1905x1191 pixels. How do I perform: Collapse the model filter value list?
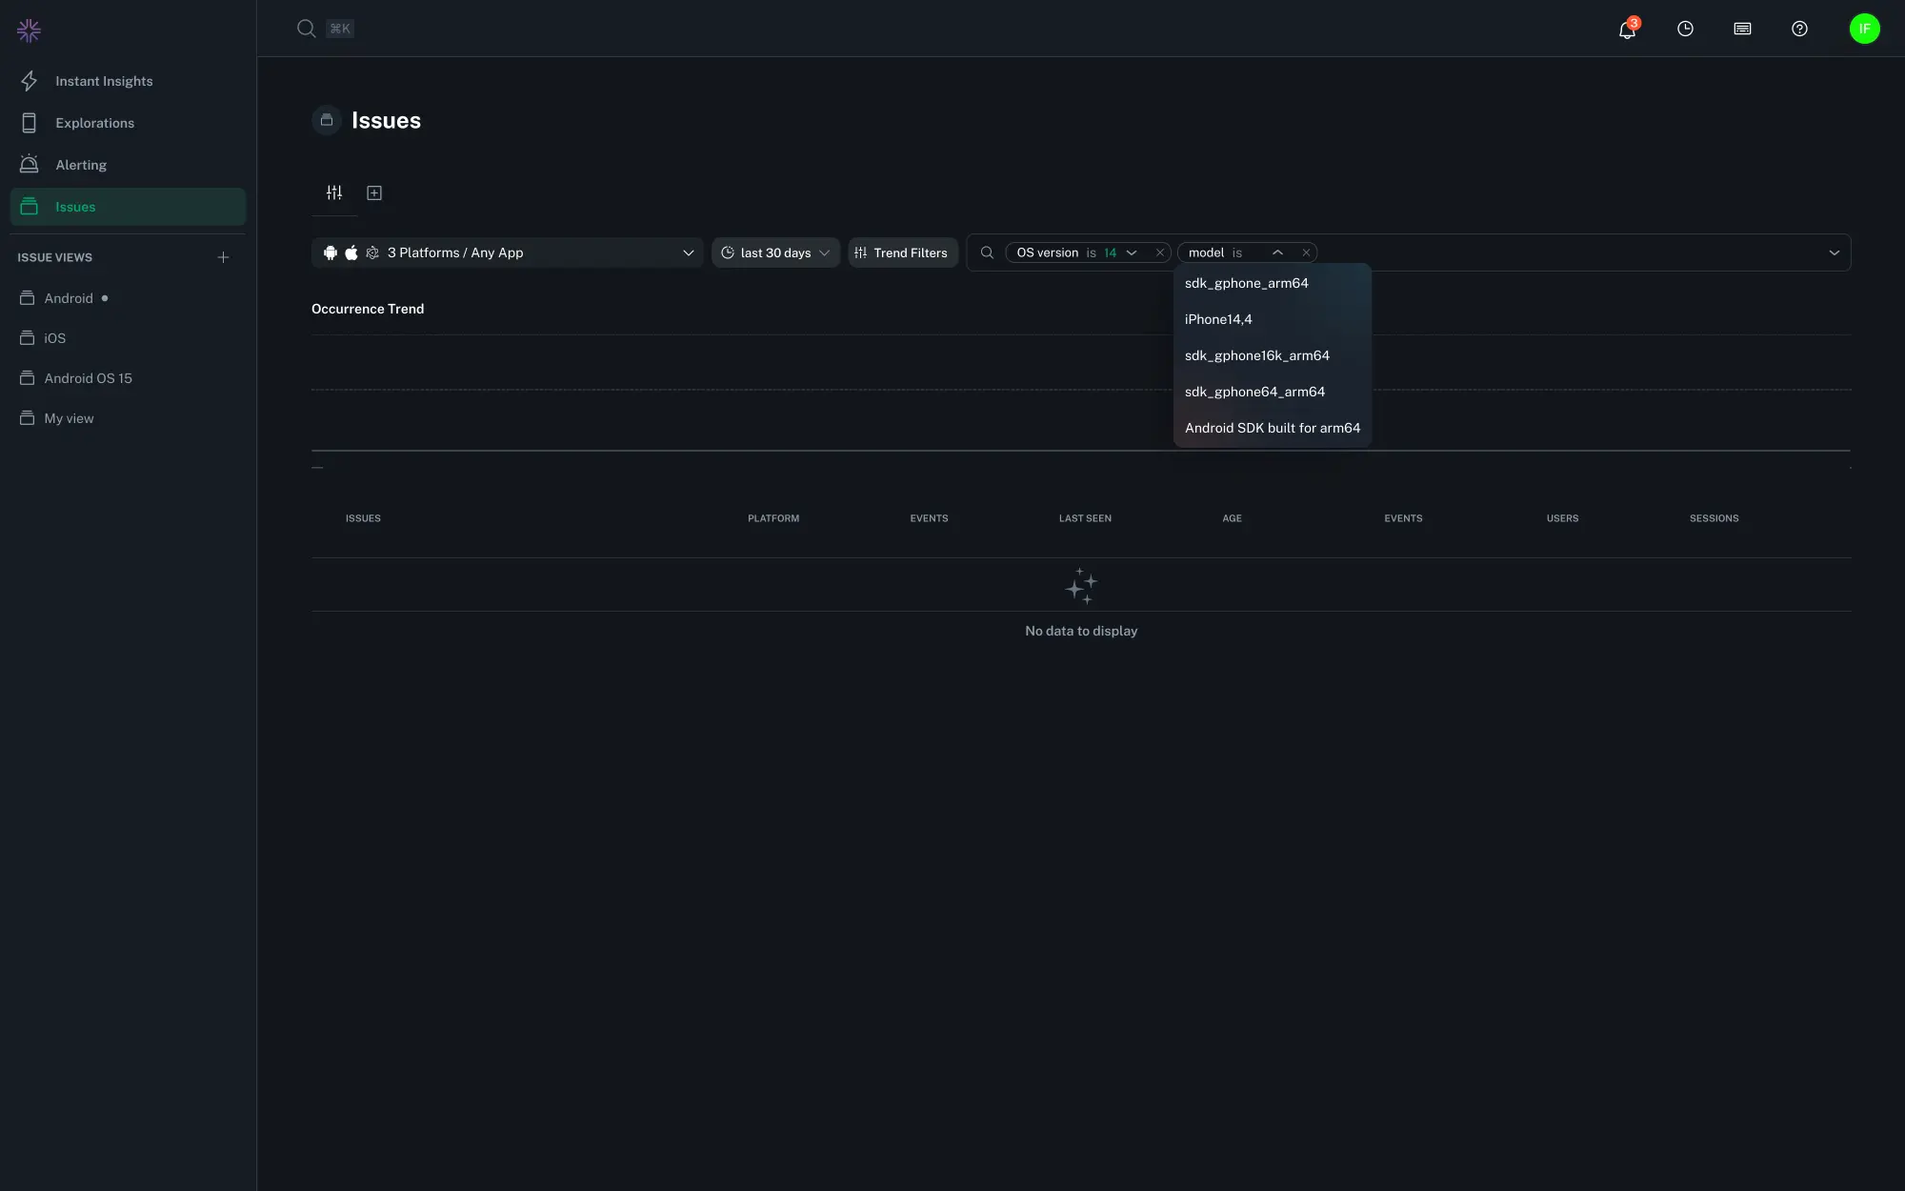click(1277, 252)
